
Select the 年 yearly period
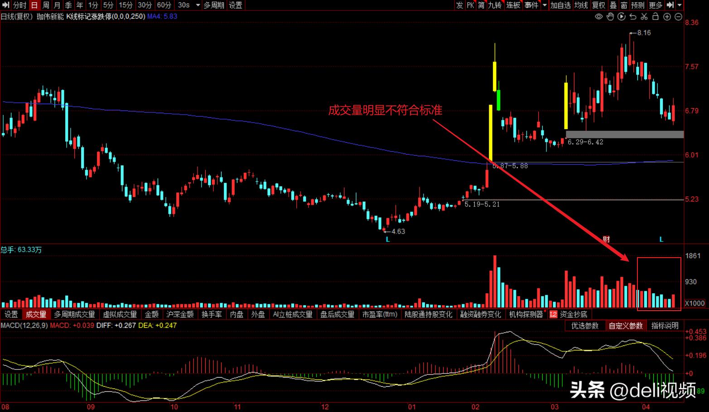[x=80, y=5]
